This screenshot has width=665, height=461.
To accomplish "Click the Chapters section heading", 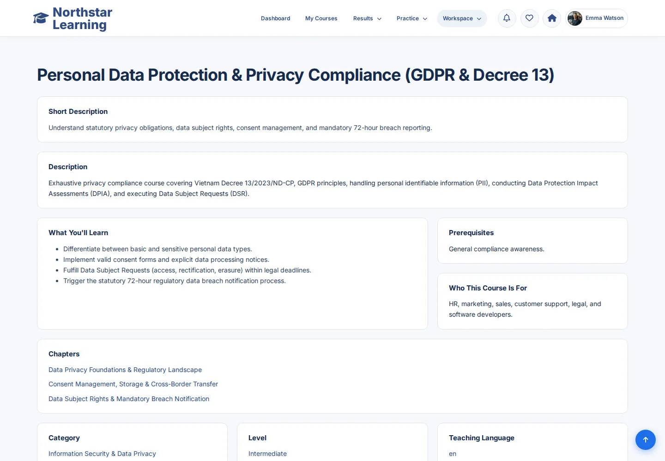I will coord(64,354).
